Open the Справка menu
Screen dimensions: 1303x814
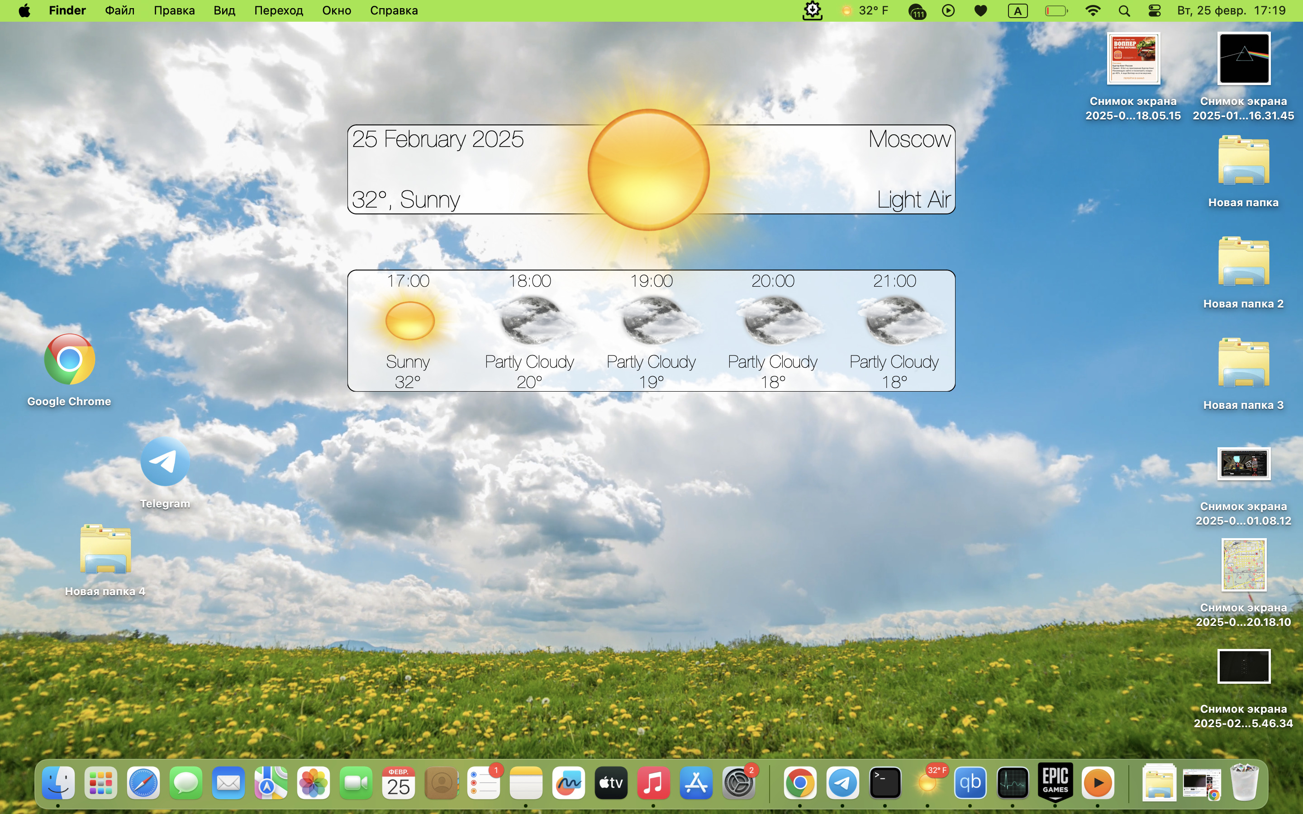394,11
